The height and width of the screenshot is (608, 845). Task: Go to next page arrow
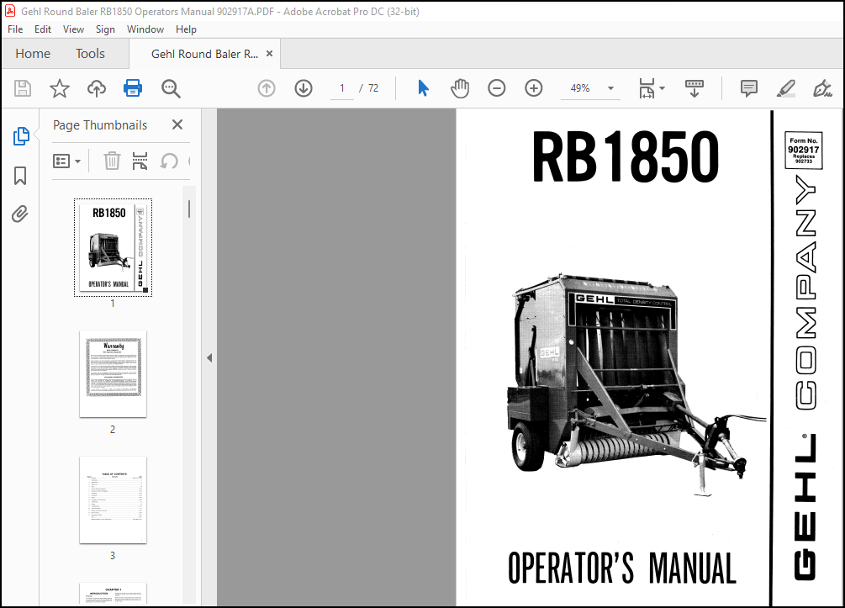[304, 87]
